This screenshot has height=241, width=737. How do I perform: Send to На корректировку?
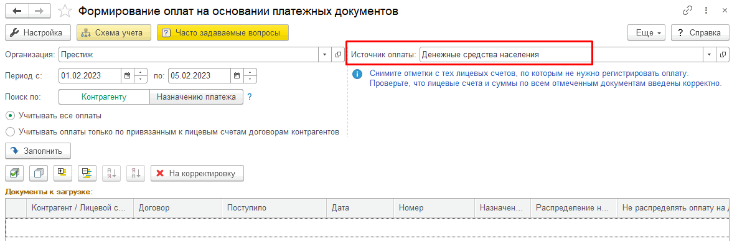pyautogui.click(x=197, y=173)
